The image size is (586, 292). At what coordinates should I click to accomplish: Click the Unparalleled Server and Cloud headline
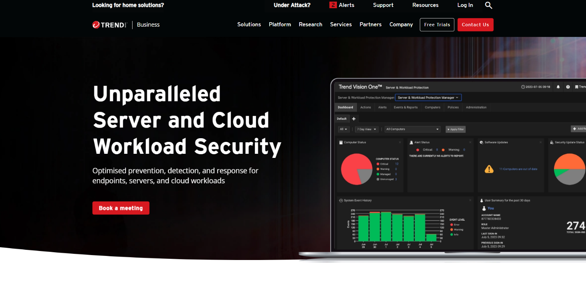[x=187, y=120]
